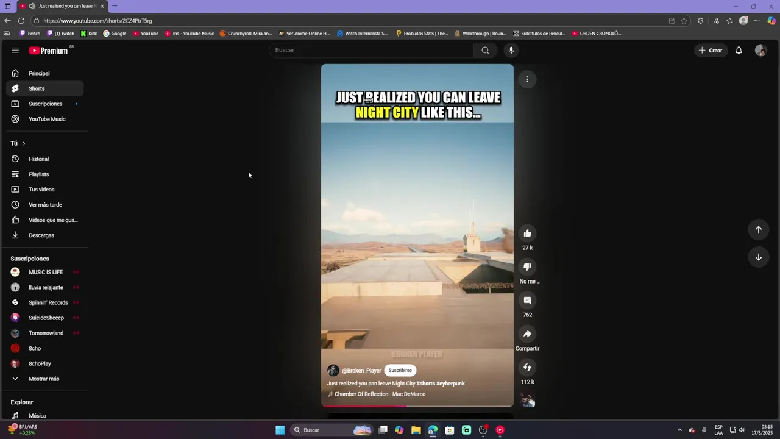Like the Short with thumbs up

(x=527, y=233)
